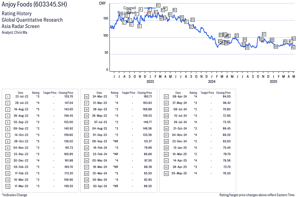Click chart marker 35 on the chart
The width and height of the screenshot is (298, 197).
[x=247, y=48]
